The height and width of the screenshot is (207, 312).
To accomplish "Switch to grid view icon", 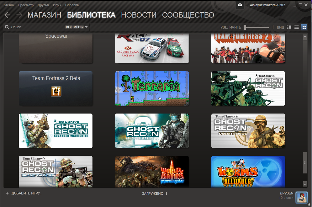I will [x=304, y=27].
